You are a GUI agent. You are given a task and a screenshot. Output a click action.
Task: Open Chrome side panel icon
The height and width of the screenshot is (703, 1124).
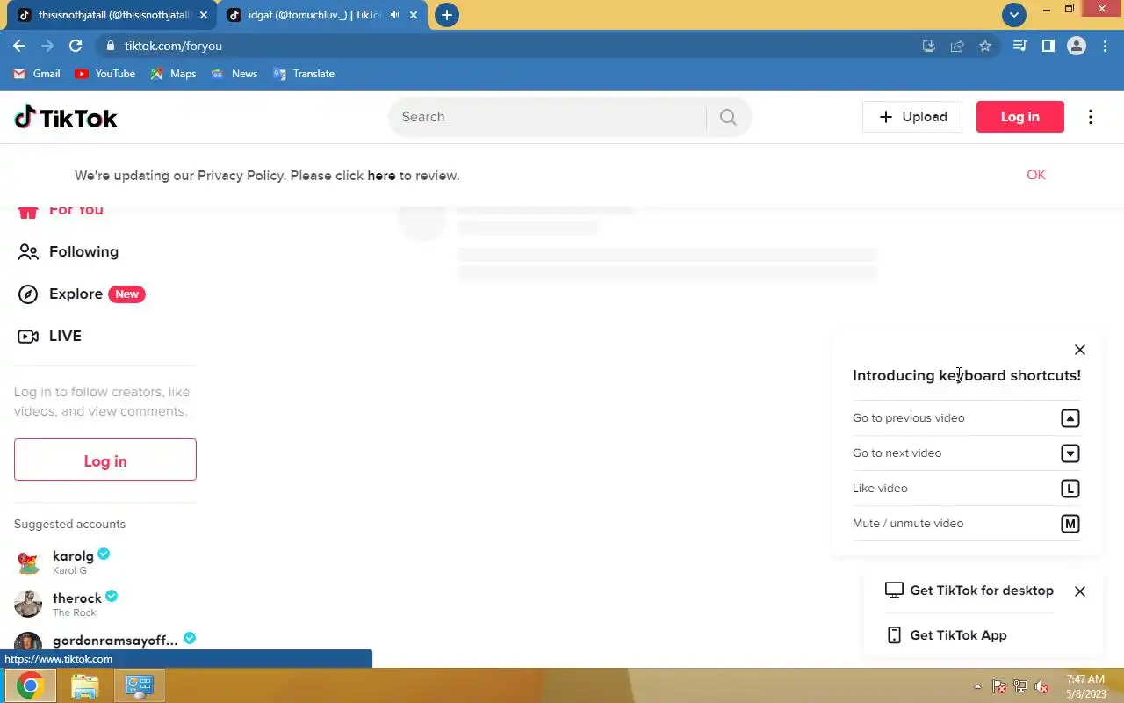pyautogui.click(x=1048, y=46)
